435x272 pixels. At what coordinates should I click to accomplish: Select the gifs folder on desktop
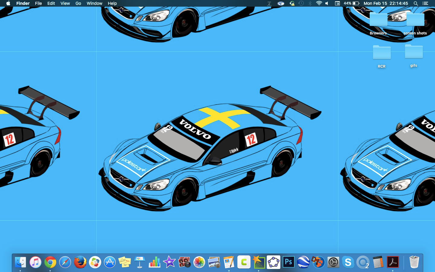(x=414, y=56)
